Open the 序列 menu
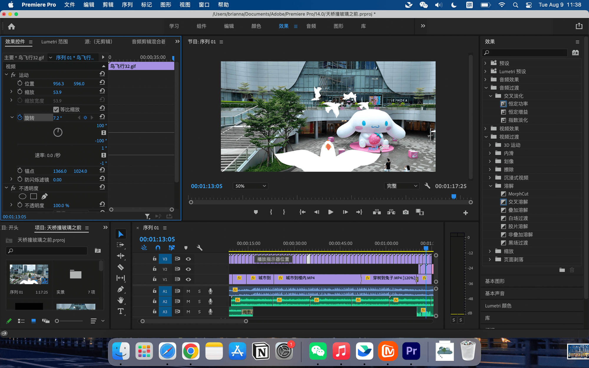Image resolution: width=589 pixels, height=368 pixels. click(x=127, y=5)
